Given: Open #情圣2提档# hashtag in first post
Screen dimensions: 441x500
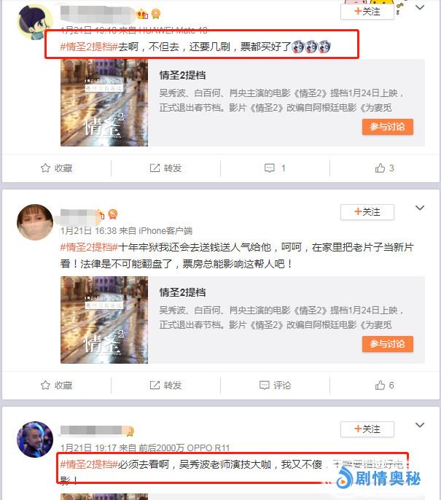Looking at the screenshot, I should coord(89,47).
